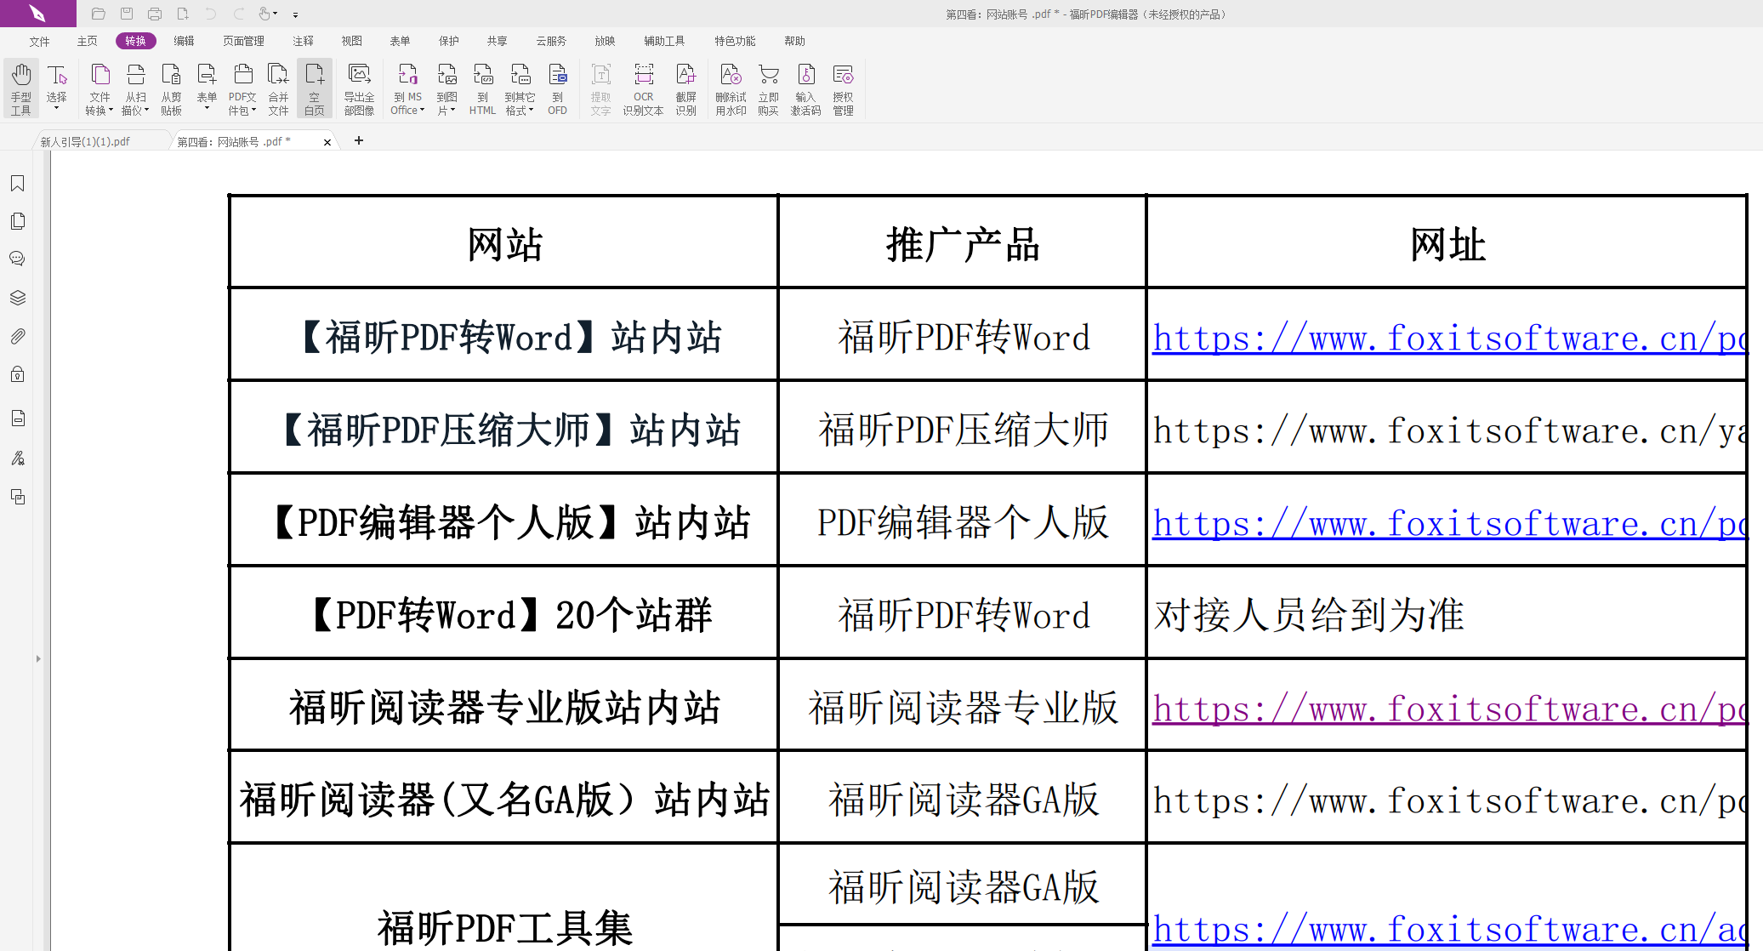Click 删除试用水印 to remove trial watermark
The image size is (1763, 951).
(x=730, y=88)
